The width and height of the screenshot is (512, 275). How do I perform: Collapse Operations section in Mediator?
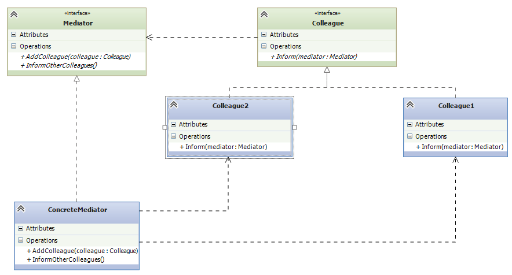point(14,46)
